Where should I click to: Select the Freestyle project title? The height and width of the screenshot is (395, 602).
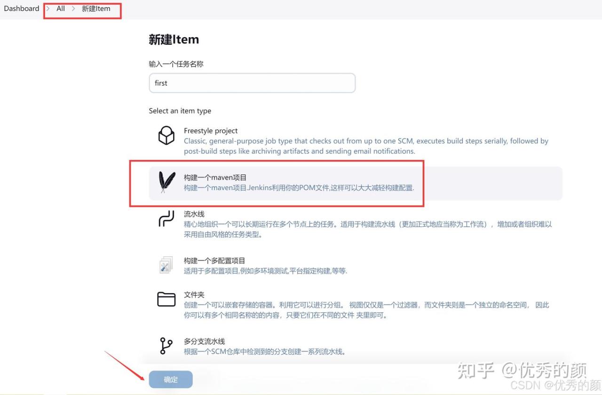[x=211, y=131]
